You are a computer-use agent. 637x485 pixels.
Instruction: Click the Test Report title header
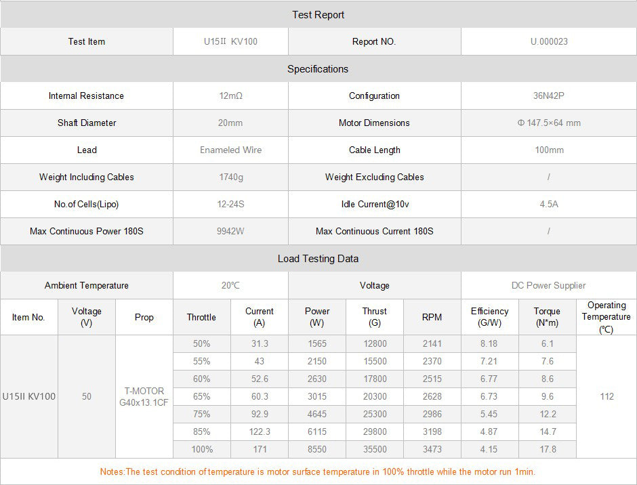click(318, 14)
